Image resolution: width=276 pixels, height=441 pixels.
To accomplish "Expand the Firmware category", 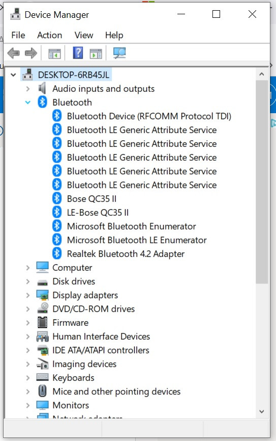I will coord(28,323).
